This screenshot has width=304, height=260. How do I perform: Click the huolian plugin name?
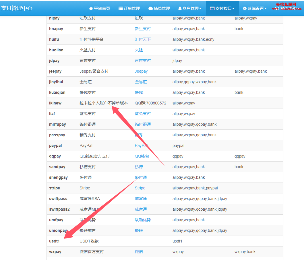pyautogui.click(x=56, y=50)
